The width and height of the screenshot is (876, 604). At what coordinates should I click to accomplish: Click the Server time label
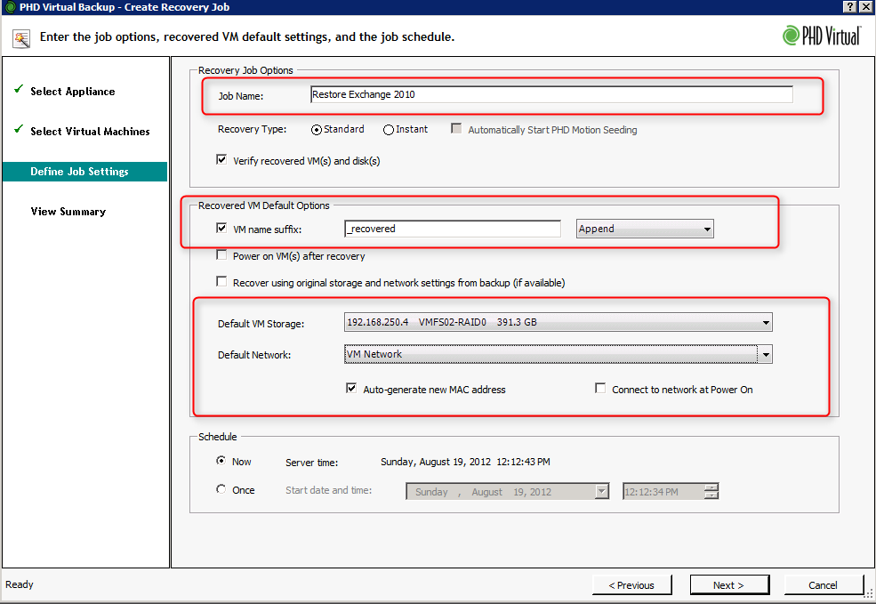(x=312, y=463)
